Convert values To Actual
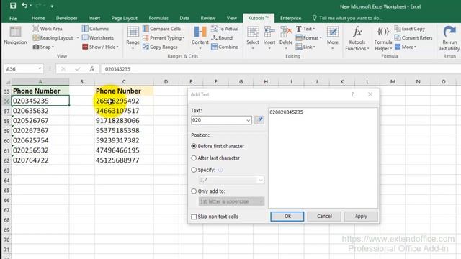This screenshot has width=461, height=259. [225, 29]
